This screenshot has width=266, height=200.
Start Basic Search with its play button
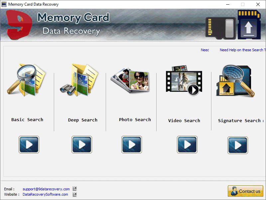[29, 145]
